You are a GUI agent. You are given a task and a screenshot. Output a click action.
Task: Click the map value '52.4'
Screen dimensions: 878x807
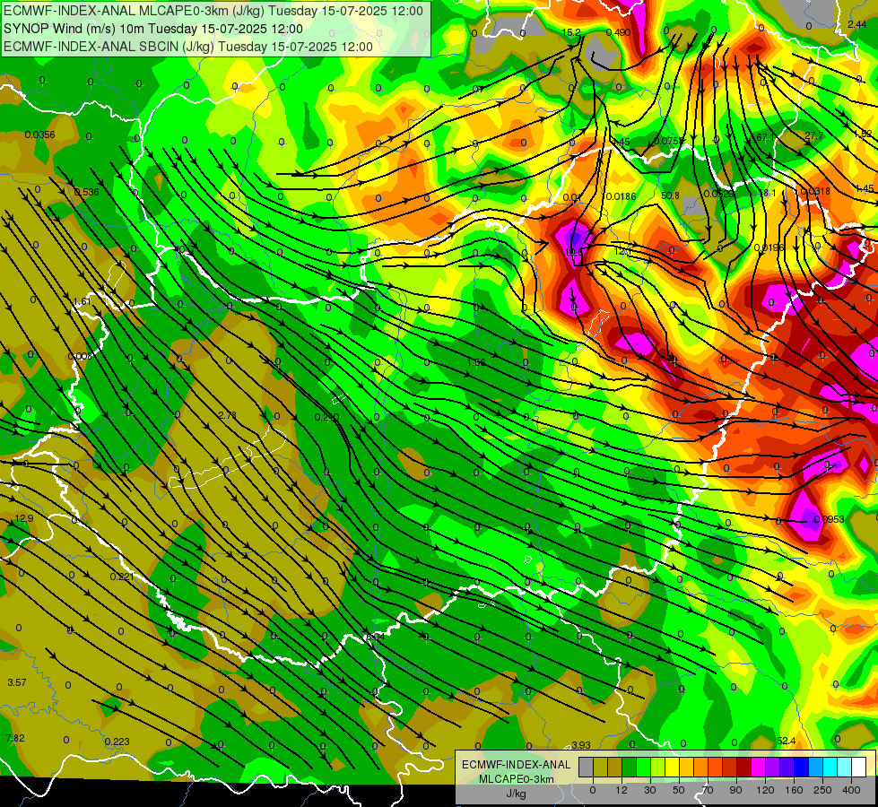tap(787, 741)
